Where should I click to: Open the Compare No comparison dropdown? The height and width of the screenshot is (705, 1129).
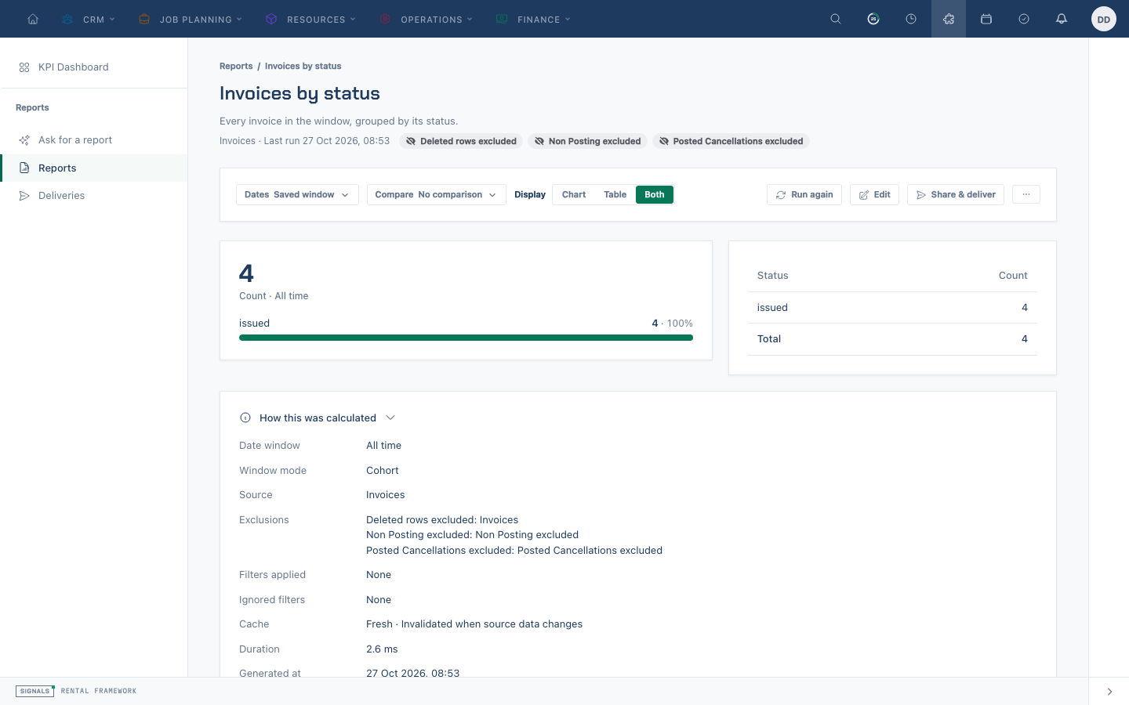point(436,194)
